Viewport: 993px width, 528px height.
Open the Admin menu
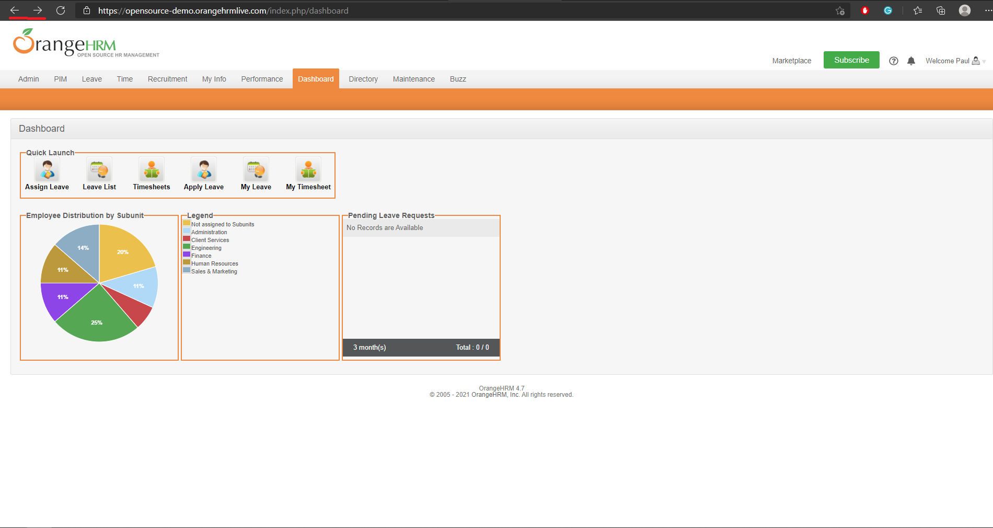point(29,79)
